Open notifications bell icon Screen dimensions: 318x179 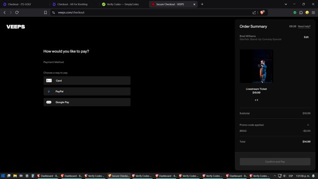click(314, 176)
